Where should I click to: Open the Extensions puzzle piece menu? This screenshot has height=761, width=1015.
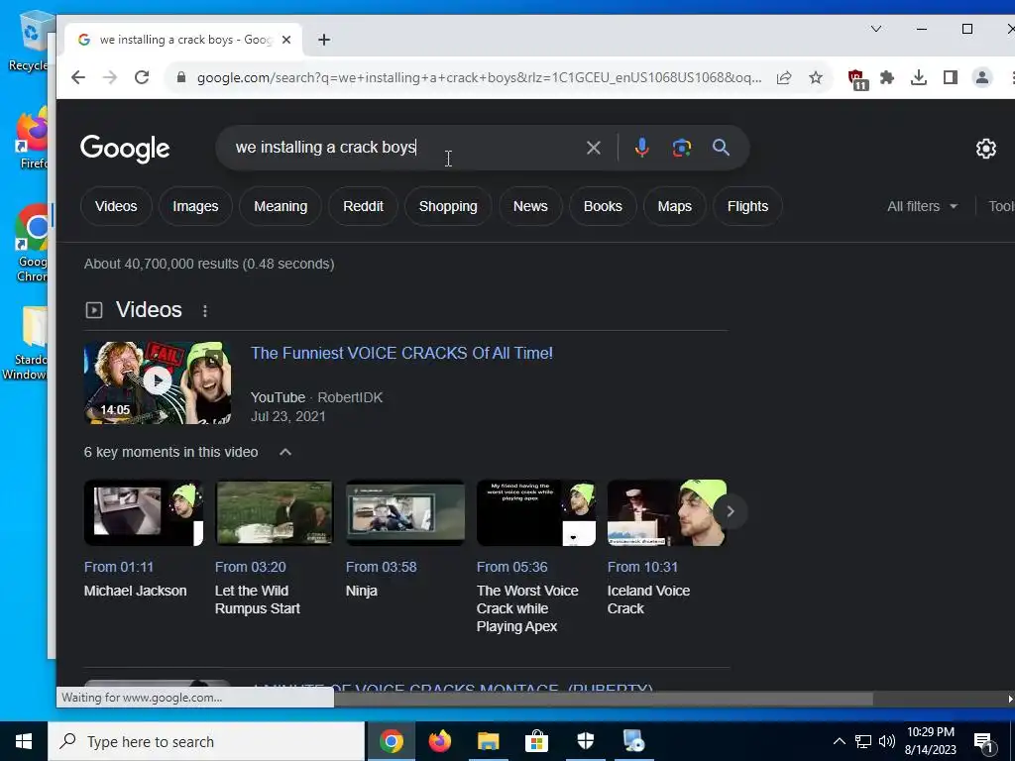[887, 77]
